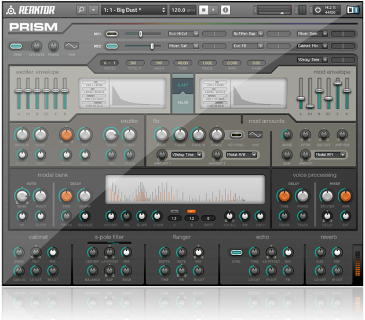The image size is (365, 320).
Task: Click the Reaktor logo at top left
Action: tap(31, 10)
